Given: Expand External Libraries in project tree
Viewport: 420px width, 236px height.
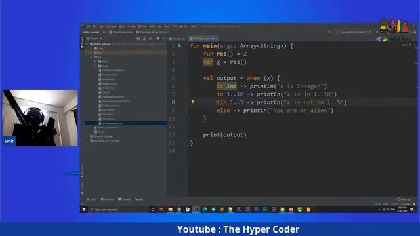Looking at the screenshot, I should pos(87,136).
